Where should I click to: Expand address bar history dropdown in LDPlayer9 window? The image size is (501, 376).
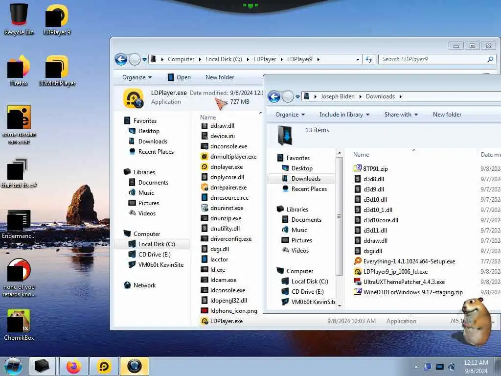tap(358, 59)
